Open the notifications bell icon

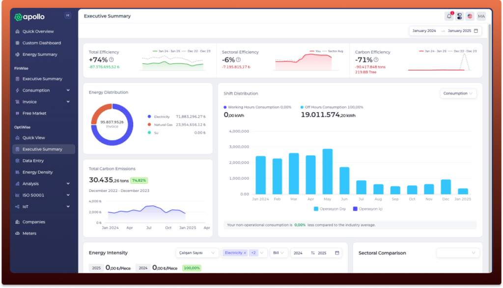(449, 16)
